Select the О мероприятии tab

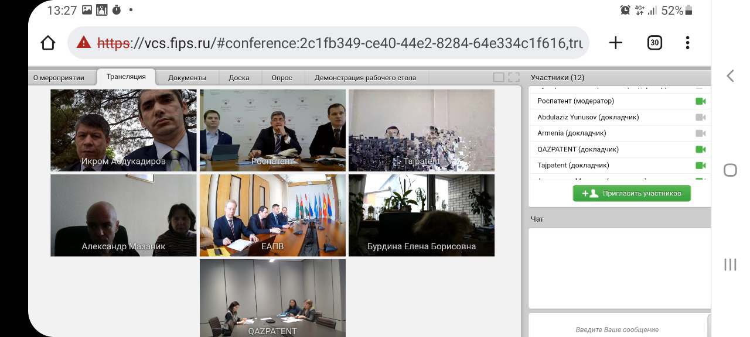pyautogui.click(x=59, y=78)
